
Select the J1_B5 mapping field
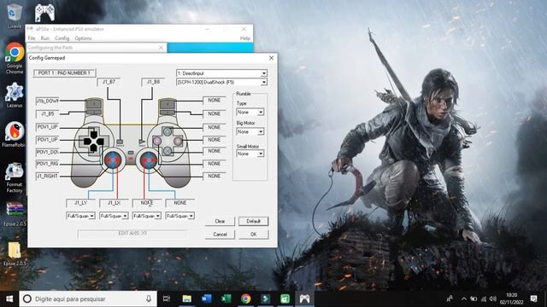pyautogui.click(x=48, y=113)
